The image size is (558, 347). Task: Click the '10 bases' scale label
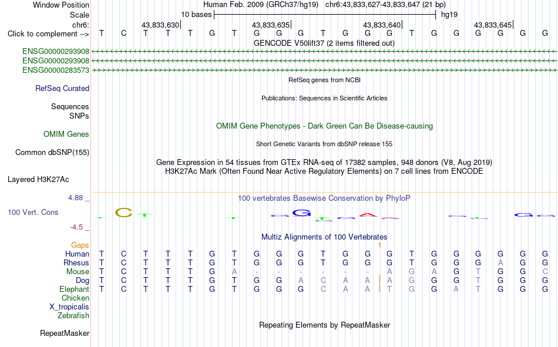click(196, 15)
